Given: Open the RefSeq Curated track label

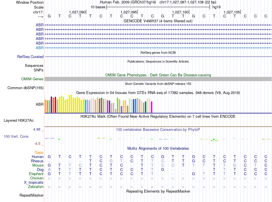Looking at the screenshot, I should tap(30, 57).
